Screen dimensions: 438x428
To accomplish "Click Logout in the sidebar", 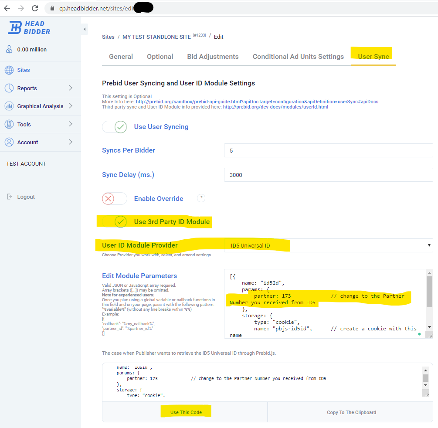I will coord(26,197).
